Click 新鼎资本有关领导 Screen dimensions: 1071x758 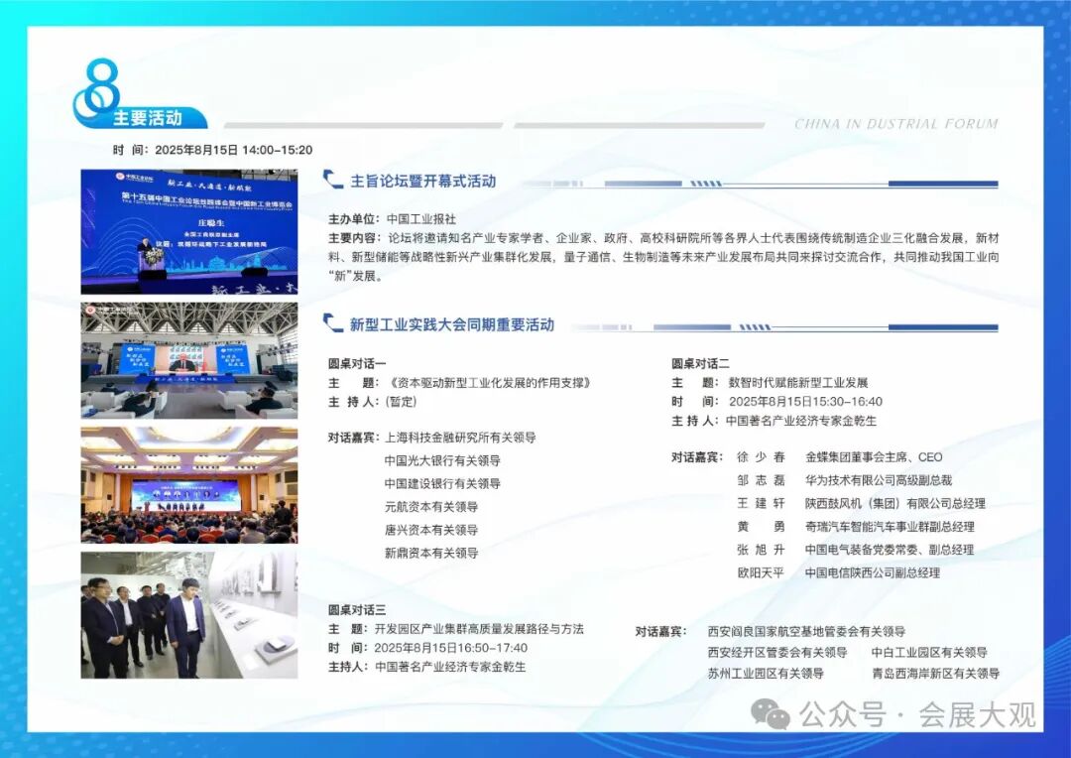tap(431, 553)
